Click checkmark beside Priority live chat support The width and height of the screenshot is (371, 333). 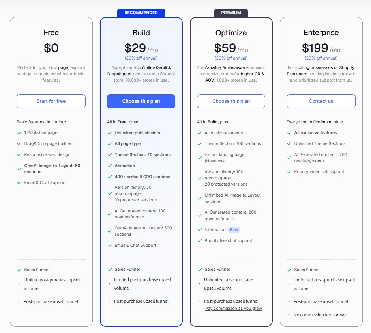(200, 241)
